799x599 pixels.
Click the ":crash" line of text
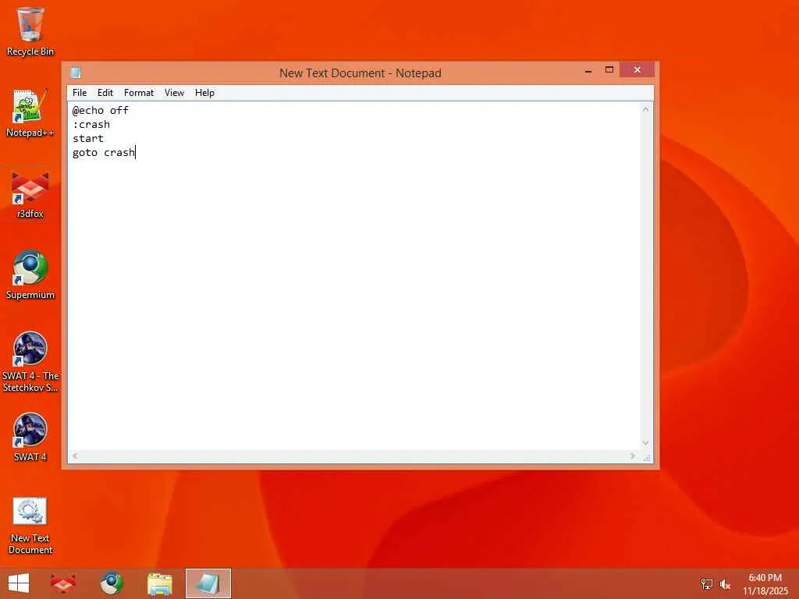tap(91, 124)
